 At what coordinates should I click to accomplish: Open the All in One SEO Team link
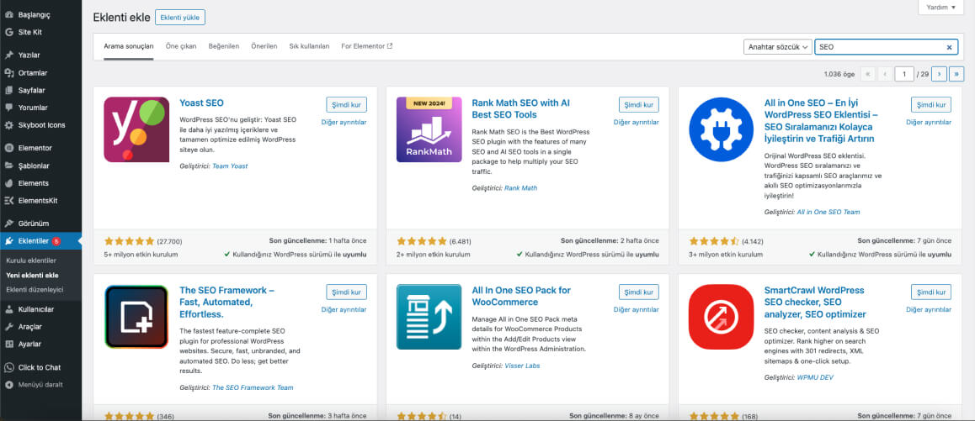(828, 213)
